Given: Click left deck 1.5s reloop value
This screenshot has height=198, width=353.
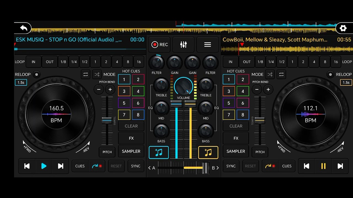Looking at the screenshot, I should (21, 82).
